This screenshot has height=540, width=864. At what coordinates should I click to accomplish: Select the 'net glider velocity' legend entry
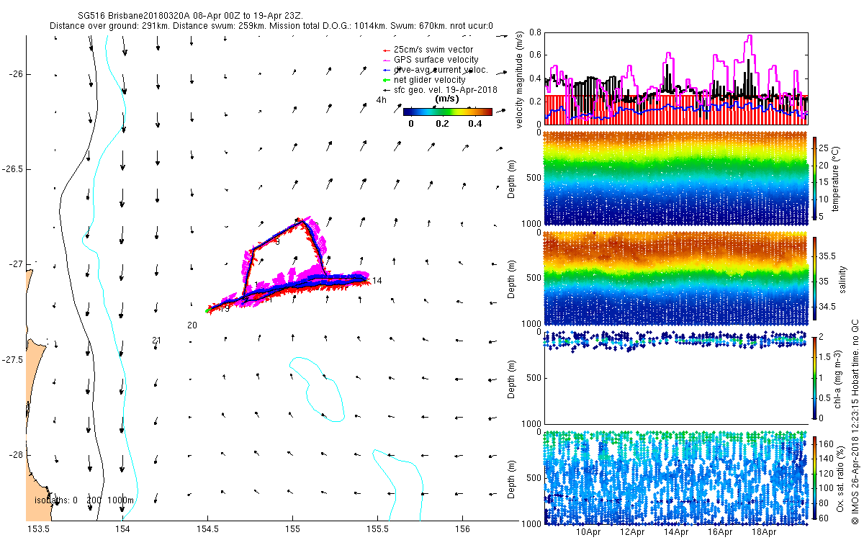tap(423, 79)
